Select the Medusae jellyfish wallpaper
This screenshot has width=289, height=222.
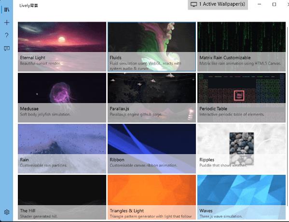pyautogui.click(x=62, y=97)
